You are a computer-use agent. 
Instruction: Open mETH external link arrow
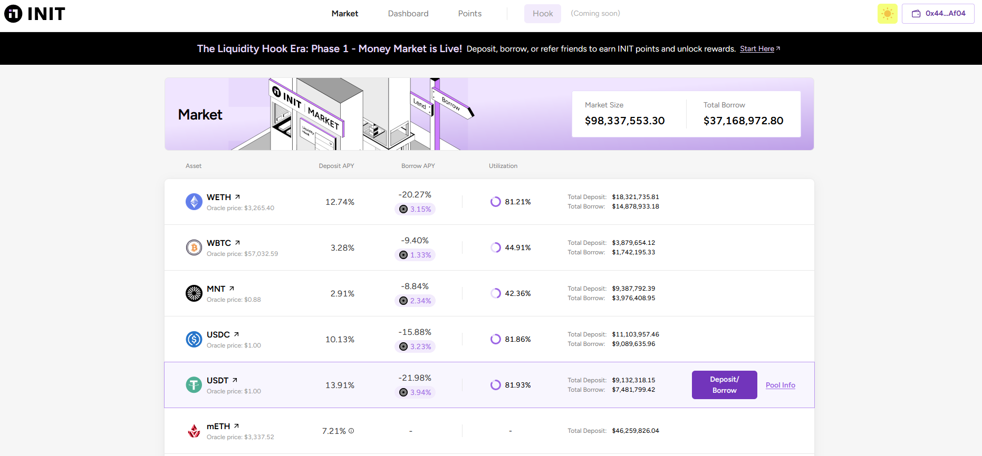click(x=236, y=426)
